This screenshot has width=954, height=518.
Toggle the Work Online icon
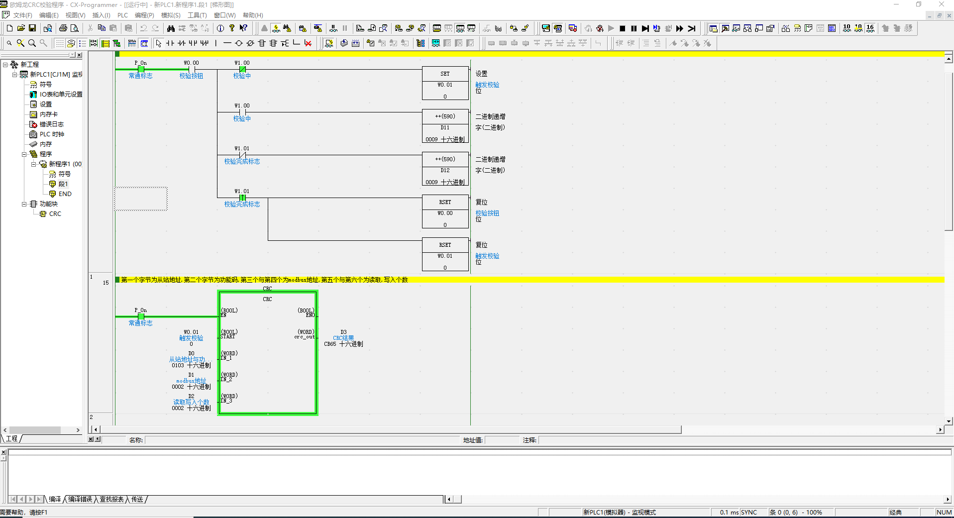[264, 28]
